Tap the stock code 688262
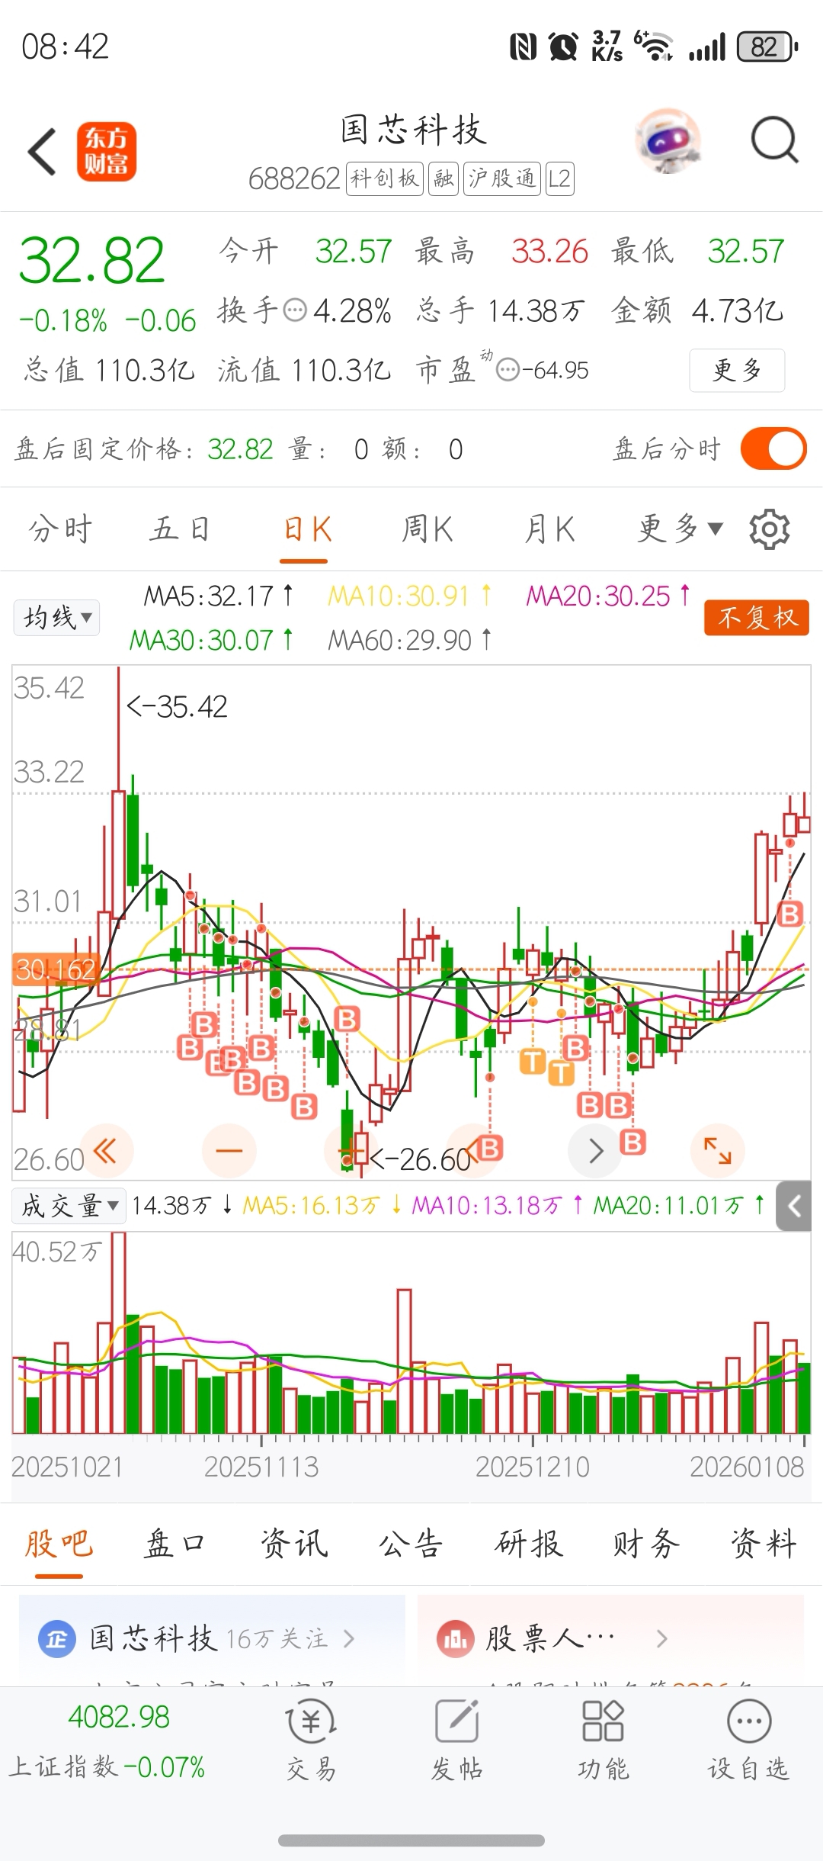 [x=294, y=179]
